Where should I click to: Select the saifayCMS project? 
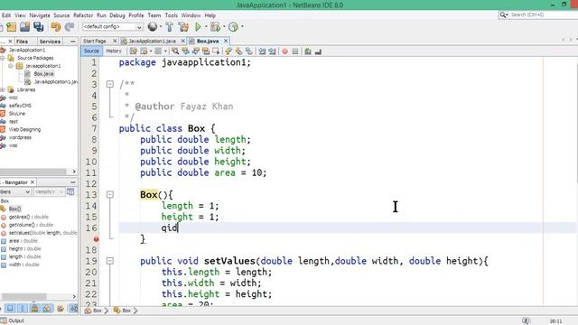(20, 106)
